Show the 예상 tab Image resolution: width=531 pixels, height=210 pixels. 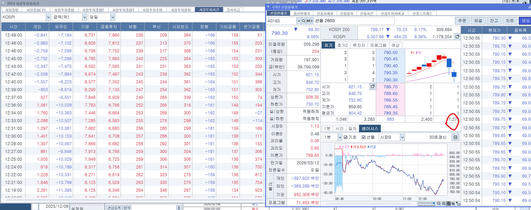(x=395, y=45)
